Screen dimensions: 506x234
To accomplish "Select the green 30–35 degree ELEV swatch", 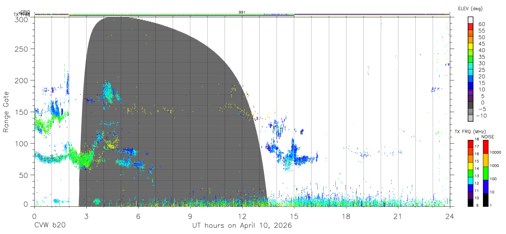I will [471, 59].
